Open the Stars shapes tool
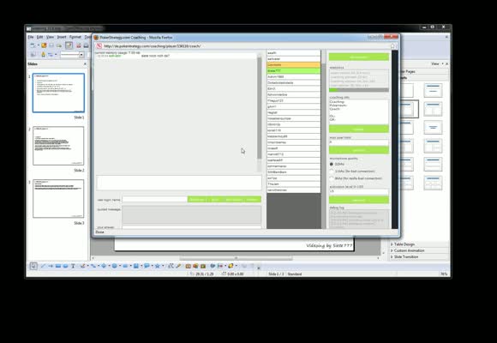The width and height of the screenshot is (497, 343). [157, 266]
